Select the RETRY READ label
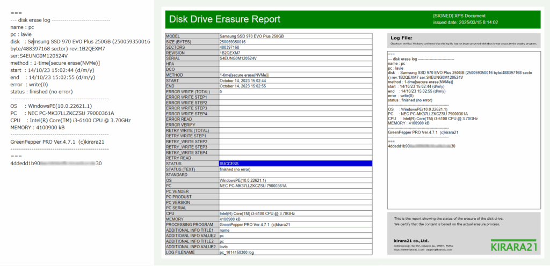The height and width of the screenshot is (266, 550). [x=192, y=158]
